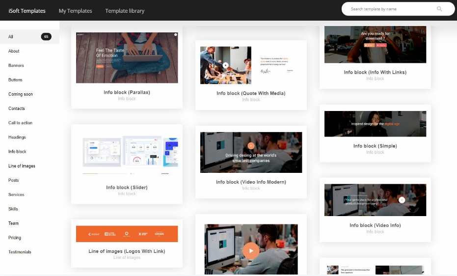
Task: Open the Testimonials category
Action: coord(20,252)
